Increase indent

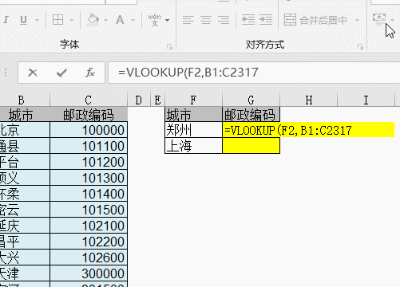tap(266, 20)
